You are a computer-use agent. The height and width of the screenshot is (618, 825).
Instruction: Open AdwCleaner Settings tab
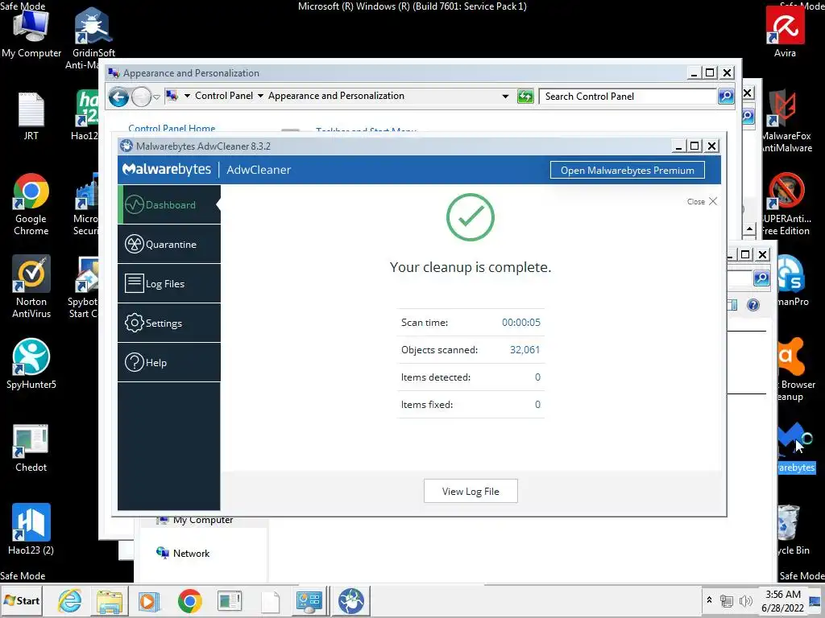(169, 323)
